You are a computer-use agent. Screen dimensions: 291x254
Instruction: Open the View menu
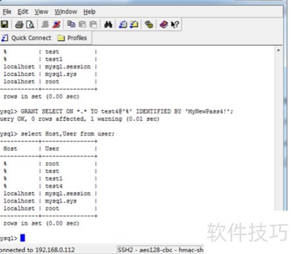point(41,12)
